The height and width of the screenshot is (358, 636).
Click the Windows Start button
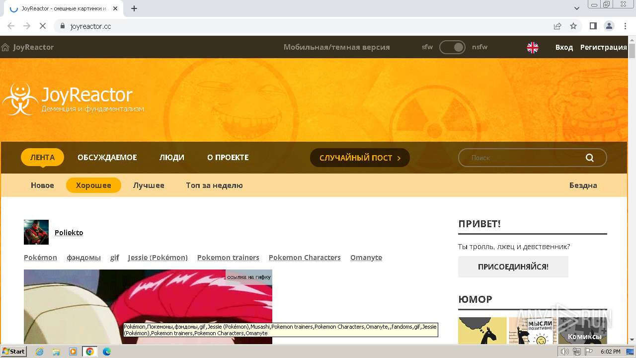(14, 352)
